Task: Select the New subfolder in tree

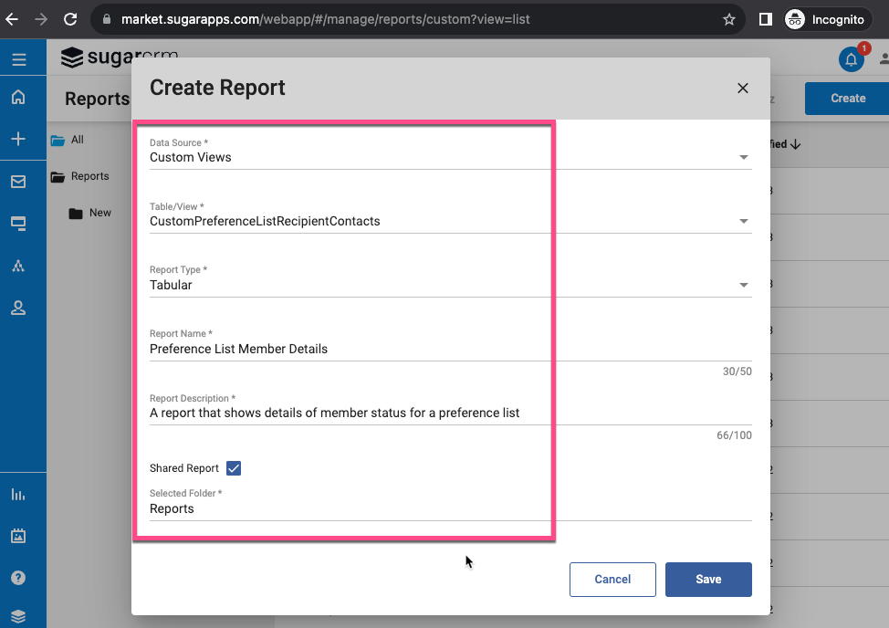Action: click(99, 213)
